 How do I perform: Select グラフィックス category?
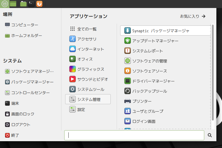88,69
